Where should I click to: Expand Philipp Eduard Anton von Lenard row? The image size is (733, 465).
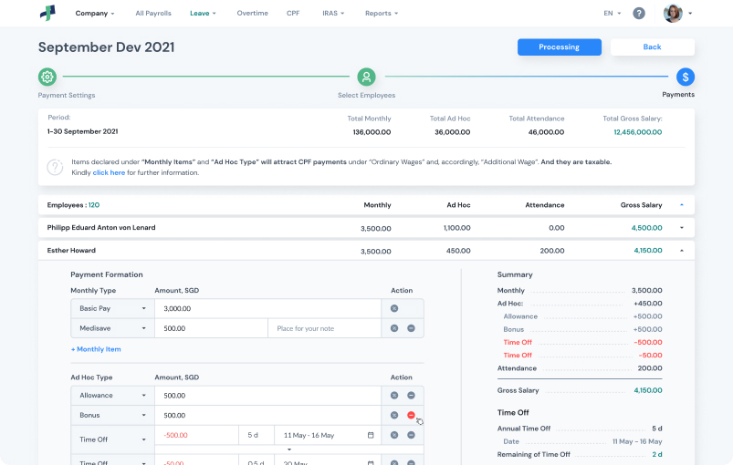coord(682,228)
